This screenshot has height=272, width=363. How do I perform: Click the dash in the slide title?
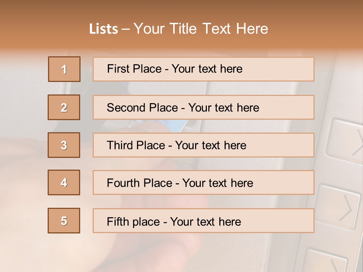click(126, 29)
